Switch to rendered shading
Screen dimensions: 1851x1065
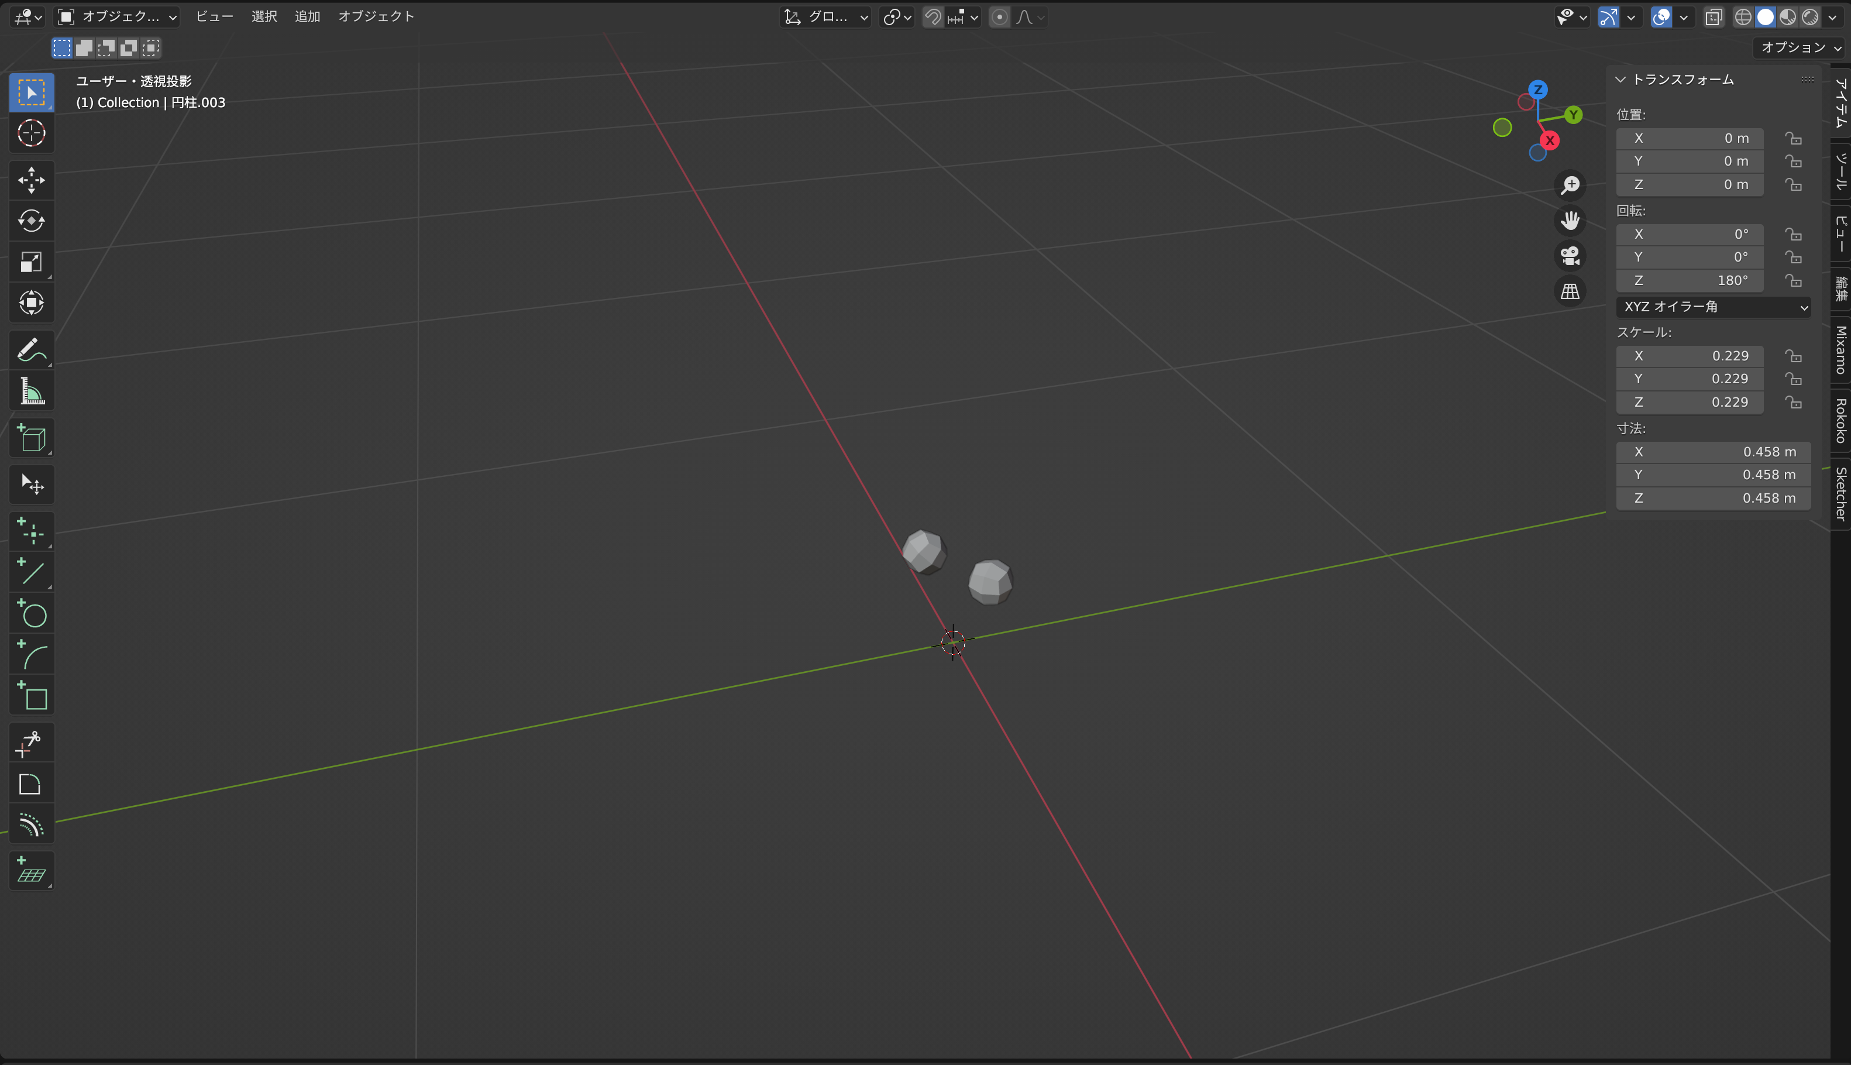pyautogui.click(x=1811, y=17)
